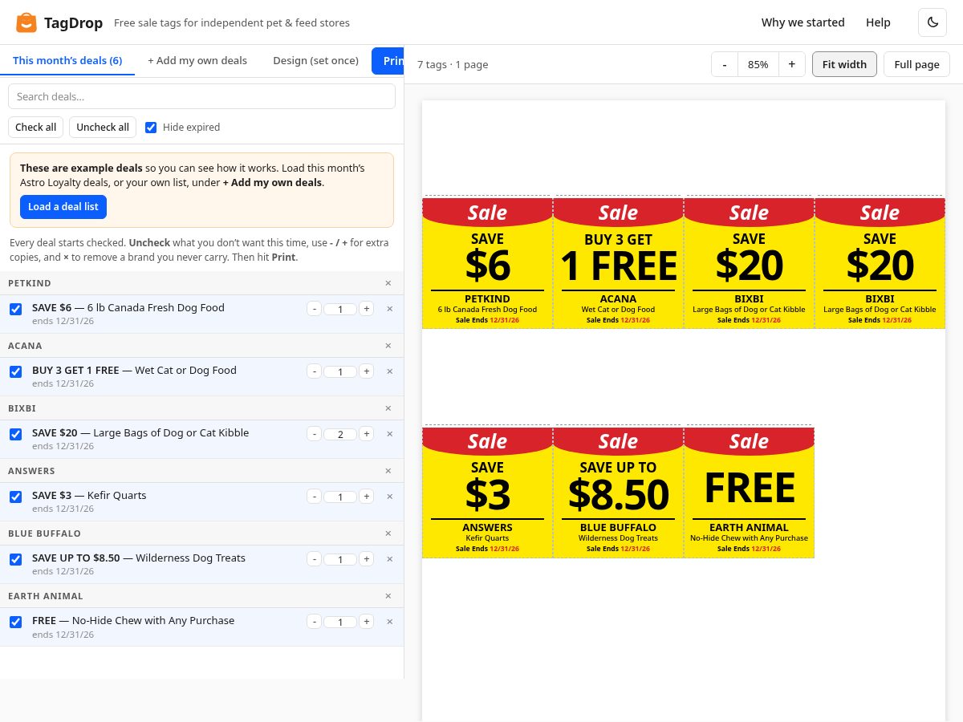The height and width of the screenshot is (722, 963).
Task: Uncheck the BUY 3 GET 1 FREE deal
Action: tap(15, 371)
